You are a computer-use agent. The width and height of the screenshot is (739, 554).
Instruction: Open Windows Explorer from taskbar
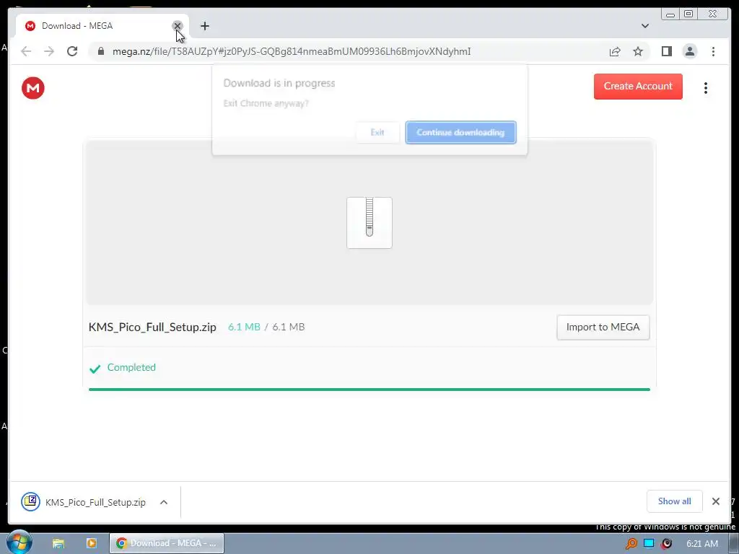click(58, 543)
